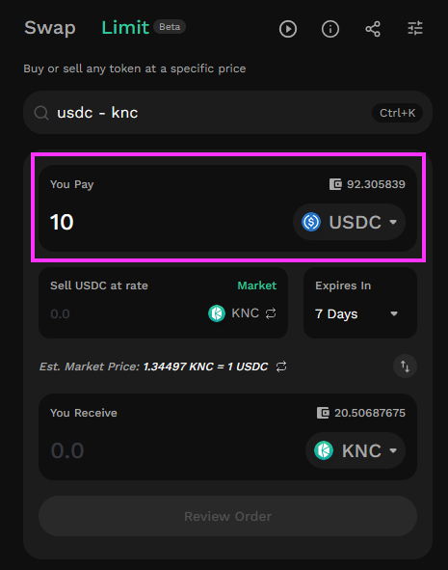
Task: Set rate to Market price
Action: (257, 285)
